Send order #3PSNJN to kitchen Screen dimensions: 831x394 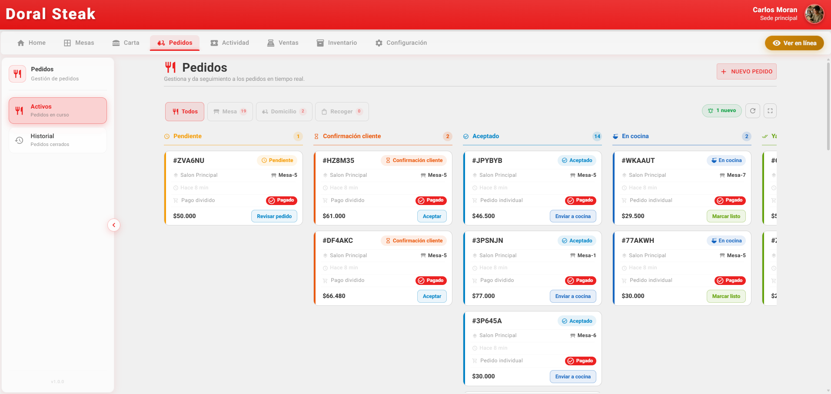[573, 296]
